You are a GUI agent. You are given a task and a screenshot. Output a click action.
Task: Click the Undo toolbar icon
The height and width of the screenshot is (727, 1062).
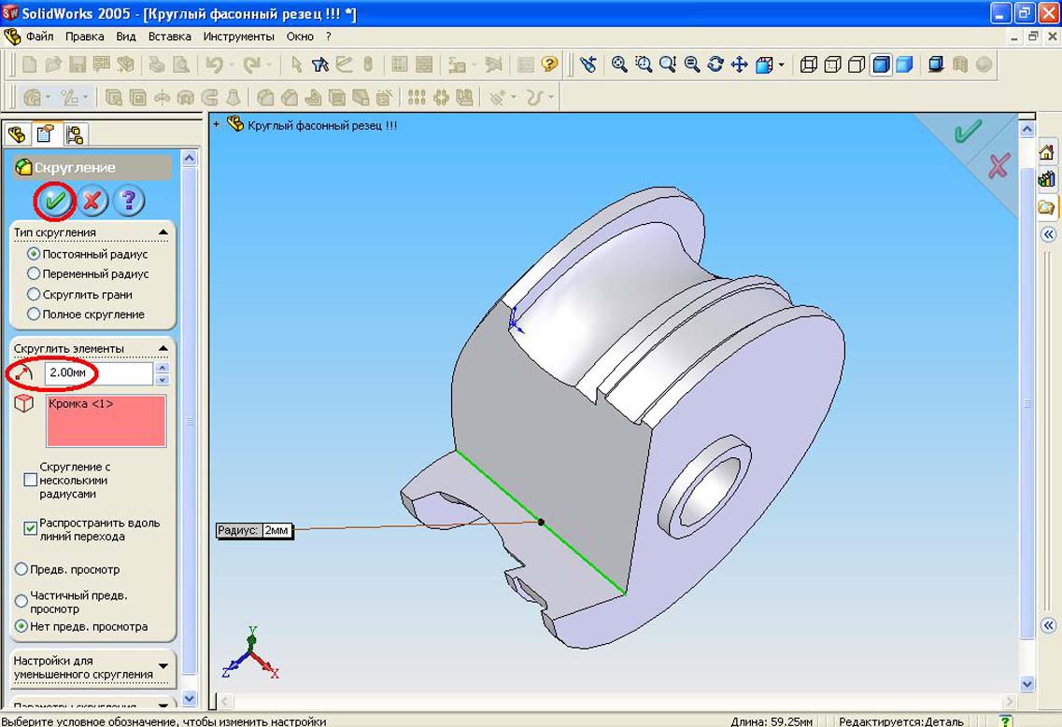[214, 64]
